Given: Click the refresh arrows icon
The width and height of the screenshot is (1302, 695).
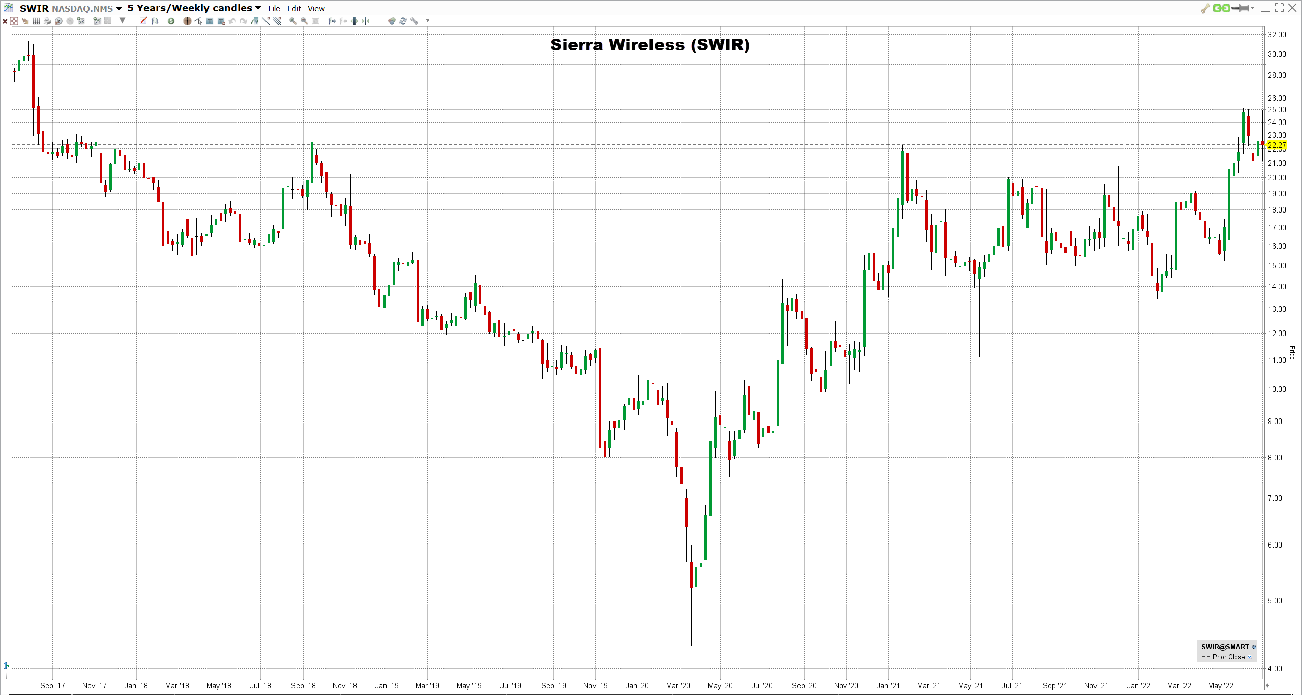Looking at the screenshot, I should pyautogui.click(x=403, y=21).
